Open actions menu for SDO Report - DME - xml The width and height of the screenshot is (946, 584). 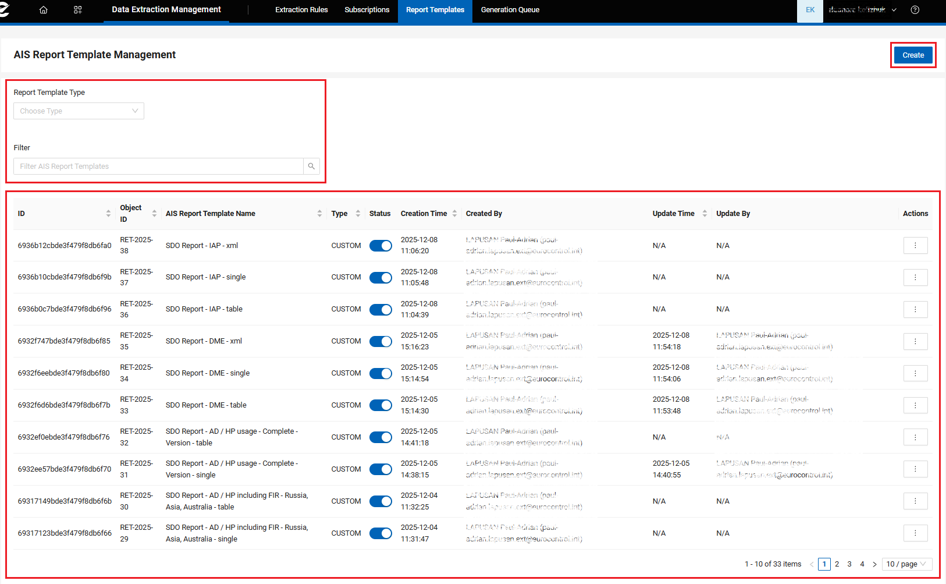pyautogui.click(x=915, y=341)
